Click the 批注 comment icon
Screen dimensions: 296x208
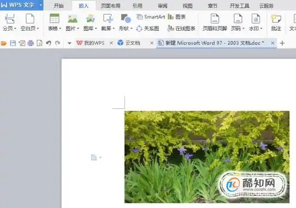point(276,19)
